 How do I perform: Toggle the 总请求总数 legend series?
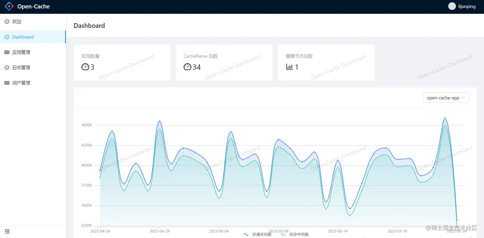(x=258, y=234)
